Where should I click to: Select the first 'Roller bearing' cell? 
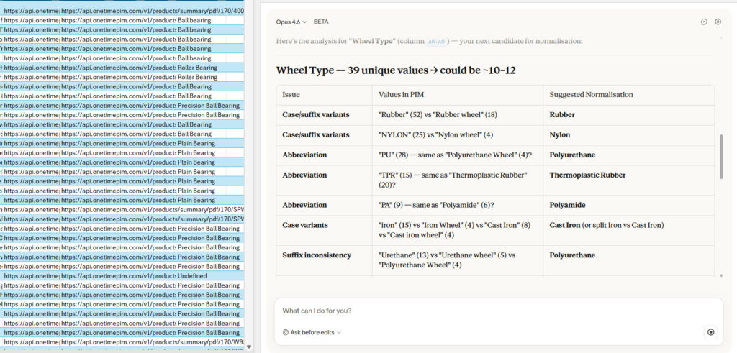click(197, 68)
